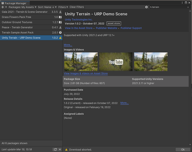Click the details panel scroll down arrow
Image resolution: width=192 pixels, height=152 pixels.
coord(190,145)
